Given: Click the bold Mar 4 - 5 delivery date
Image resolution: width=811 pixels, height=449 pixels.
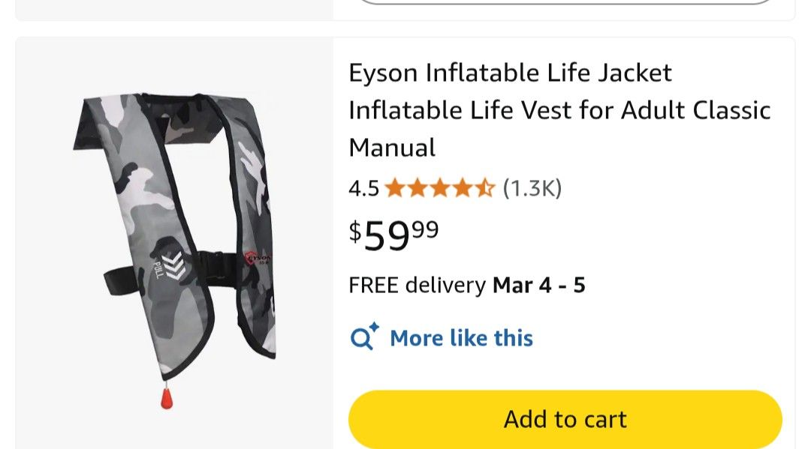Looking at the screenshot, I should click(538, 286).
